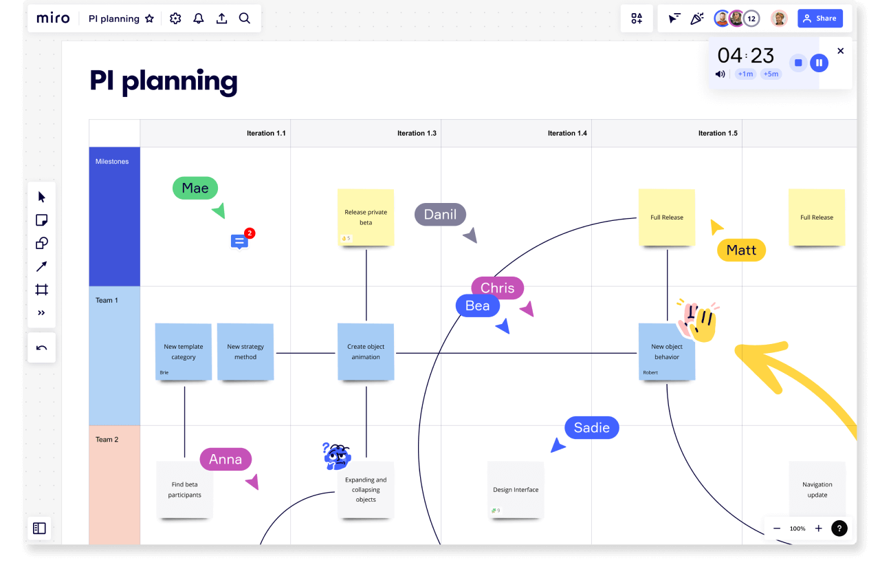Open board settings gear
This screenshot has height=578, width=880.
[175, 18]
